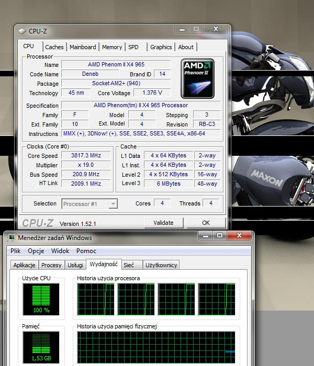Click the Level 2 cache value 4 x 512 KBytes
314x366 pixels.
(169, 174)
